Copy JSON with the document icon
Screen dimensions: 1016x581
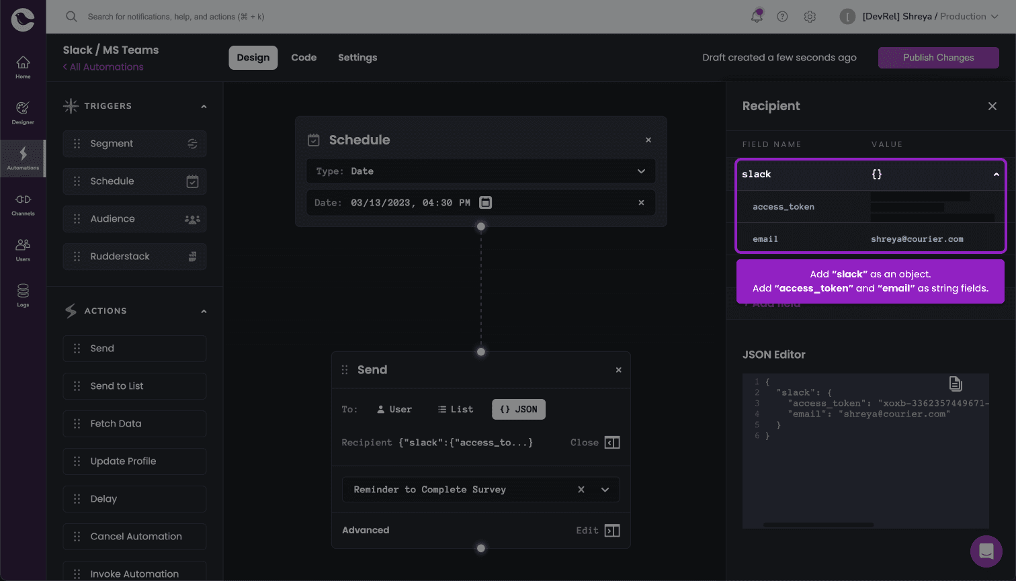tap(956, 384)
